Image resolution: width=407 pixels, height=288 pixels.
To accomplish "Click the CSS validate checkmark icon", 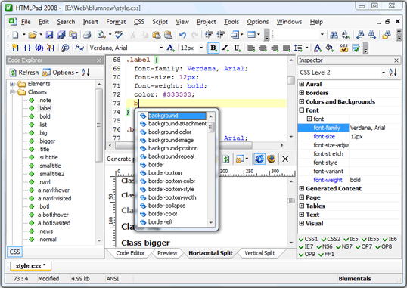I will pyautogui.click(x=343, y=48).
